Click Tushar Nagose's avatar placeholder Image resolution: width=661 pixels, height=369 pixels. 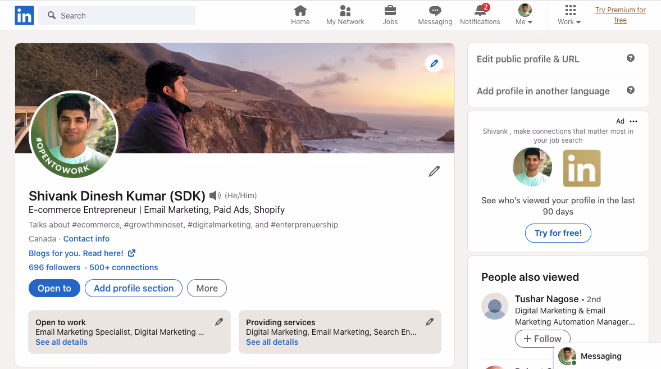pyautogui.click(x=494, y=306)
